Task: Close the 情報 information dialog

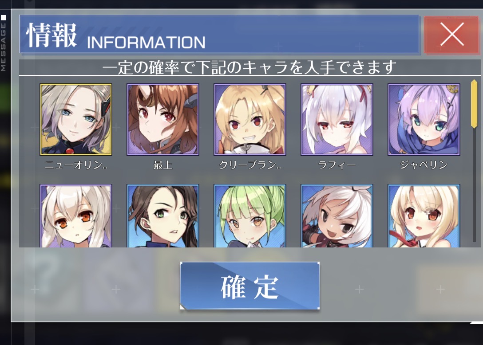Action: [452, 35]
